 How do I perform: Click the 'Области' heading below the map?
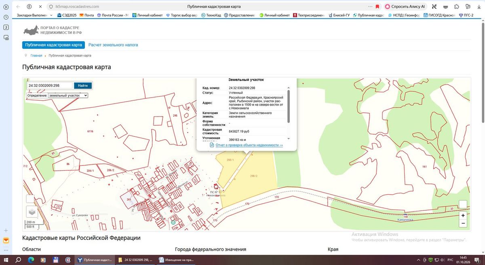[x=32, y=250]
